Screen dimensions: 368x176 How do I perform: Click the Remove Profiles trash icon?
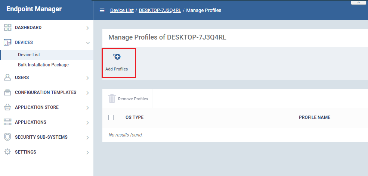(x=112, y=99)
